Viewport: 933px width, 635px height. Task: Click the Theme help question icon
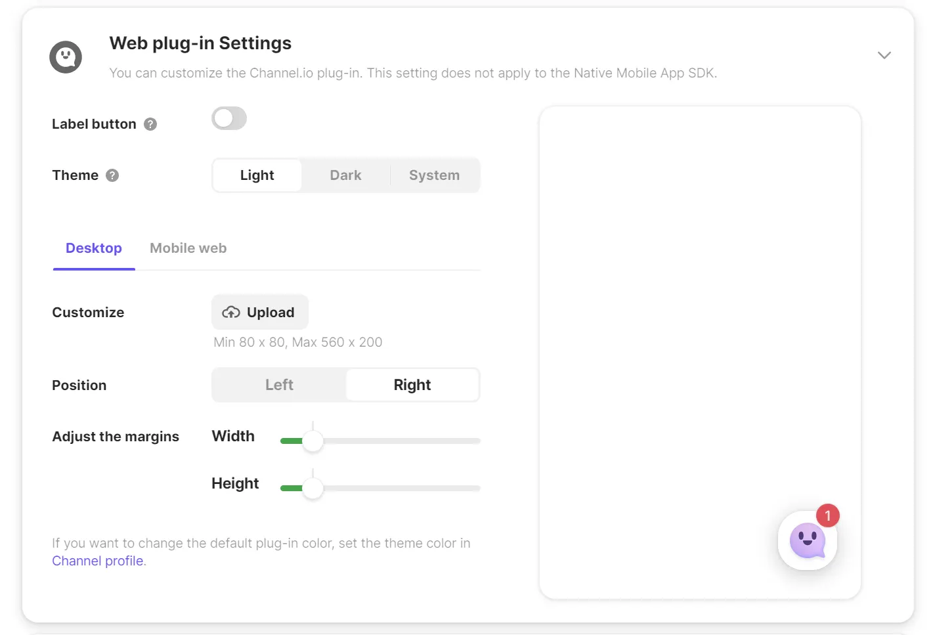tap(112, 175)
